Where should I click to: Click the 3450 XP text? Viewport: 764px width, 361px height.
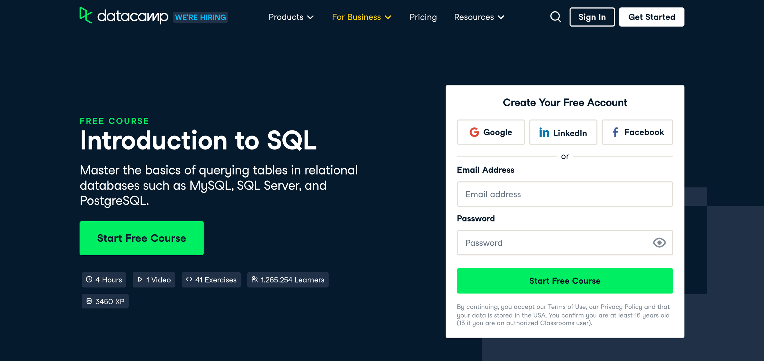tap(110, 302)
